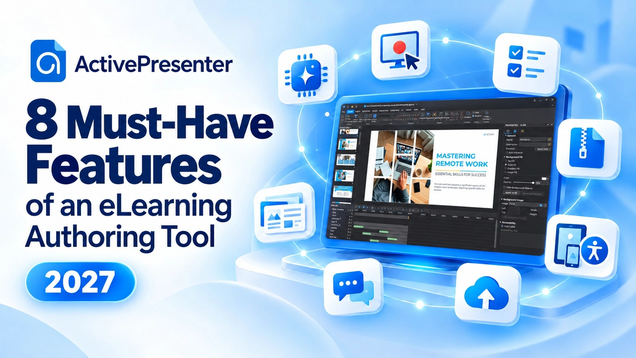Click the checklist quiz icon card
The width and height of the screenshot is (636, 358).
[526, 63]
